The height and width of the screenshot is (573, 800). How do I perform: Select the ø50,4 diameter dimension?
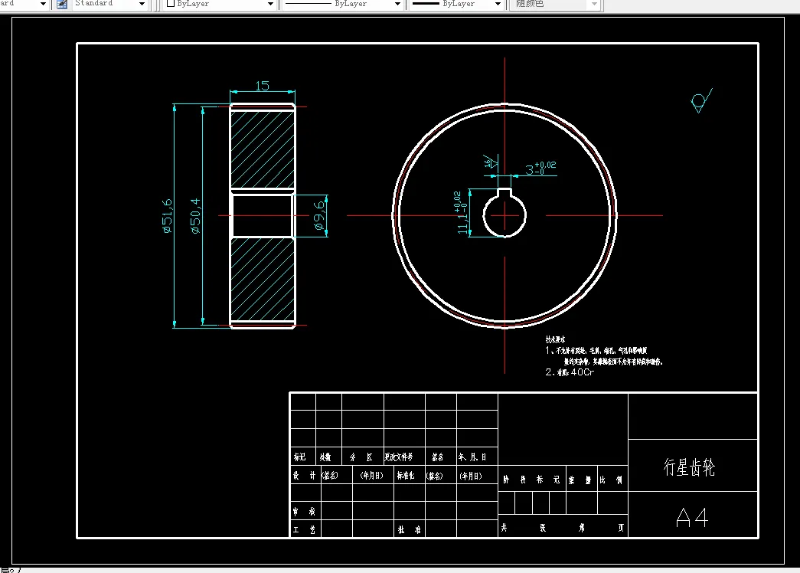point(195,215)
